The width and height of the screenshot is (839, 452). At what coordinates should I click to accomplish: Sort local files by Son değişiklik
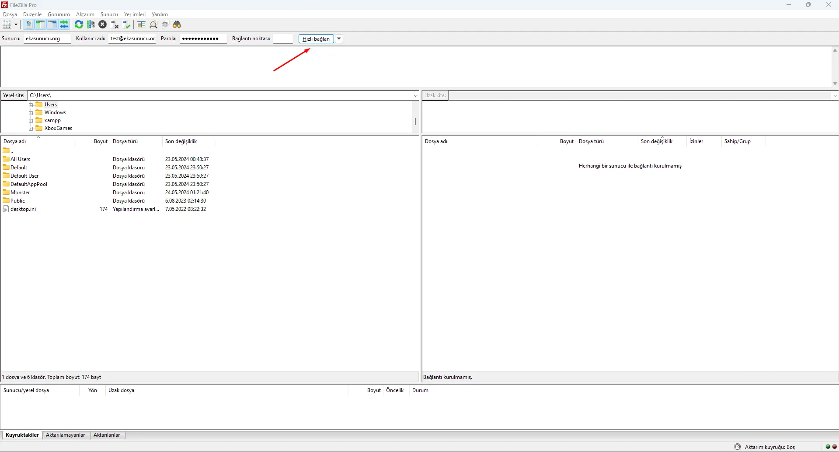click(x=188, y=141)
